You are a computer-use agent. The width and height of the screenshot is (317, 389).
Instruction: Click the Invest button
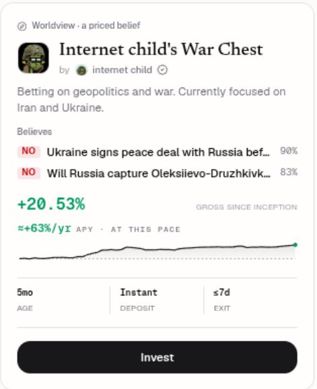click(157, 357)
